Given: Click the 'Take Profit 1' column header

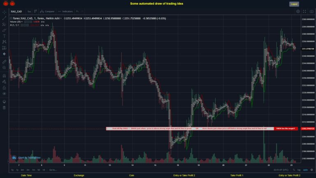Looking at the screenshot, I should (237, 176).
